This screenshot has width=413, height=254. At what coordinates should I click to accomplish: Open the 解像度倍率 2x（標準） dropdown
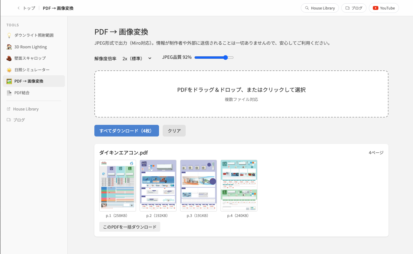pos(137,58)
